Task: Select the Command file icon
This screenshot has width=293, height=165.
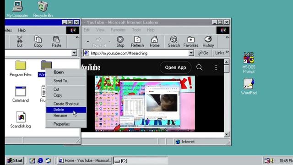Action: 20,94
